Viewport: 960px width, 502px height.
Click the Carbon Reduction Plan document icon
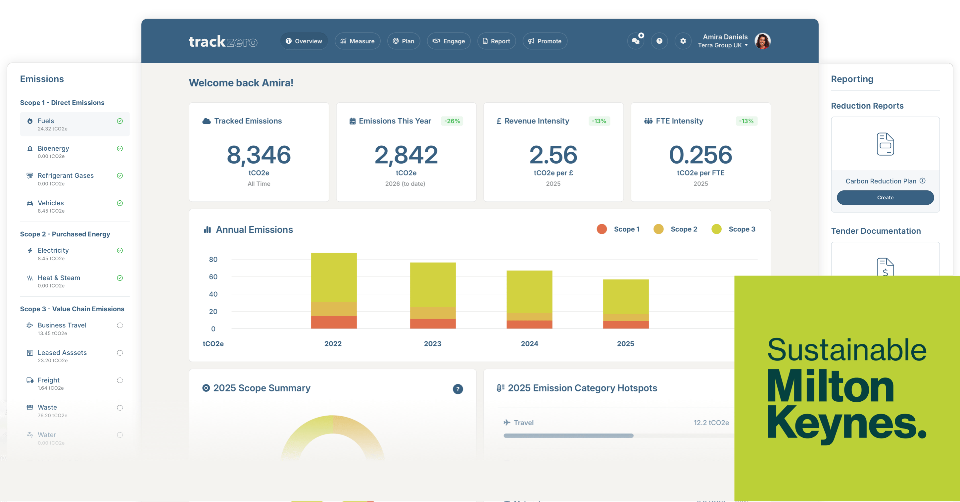(x=885, y=144)
